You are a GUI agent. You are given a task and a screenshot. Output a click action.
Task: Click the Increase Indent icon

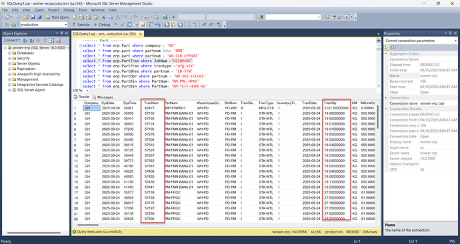(211, 25)
